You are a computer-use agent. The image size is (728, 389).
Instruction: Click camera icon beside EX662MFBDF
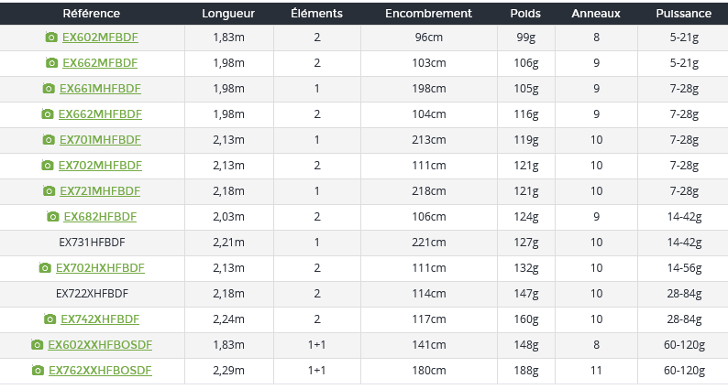coord(52,63)
